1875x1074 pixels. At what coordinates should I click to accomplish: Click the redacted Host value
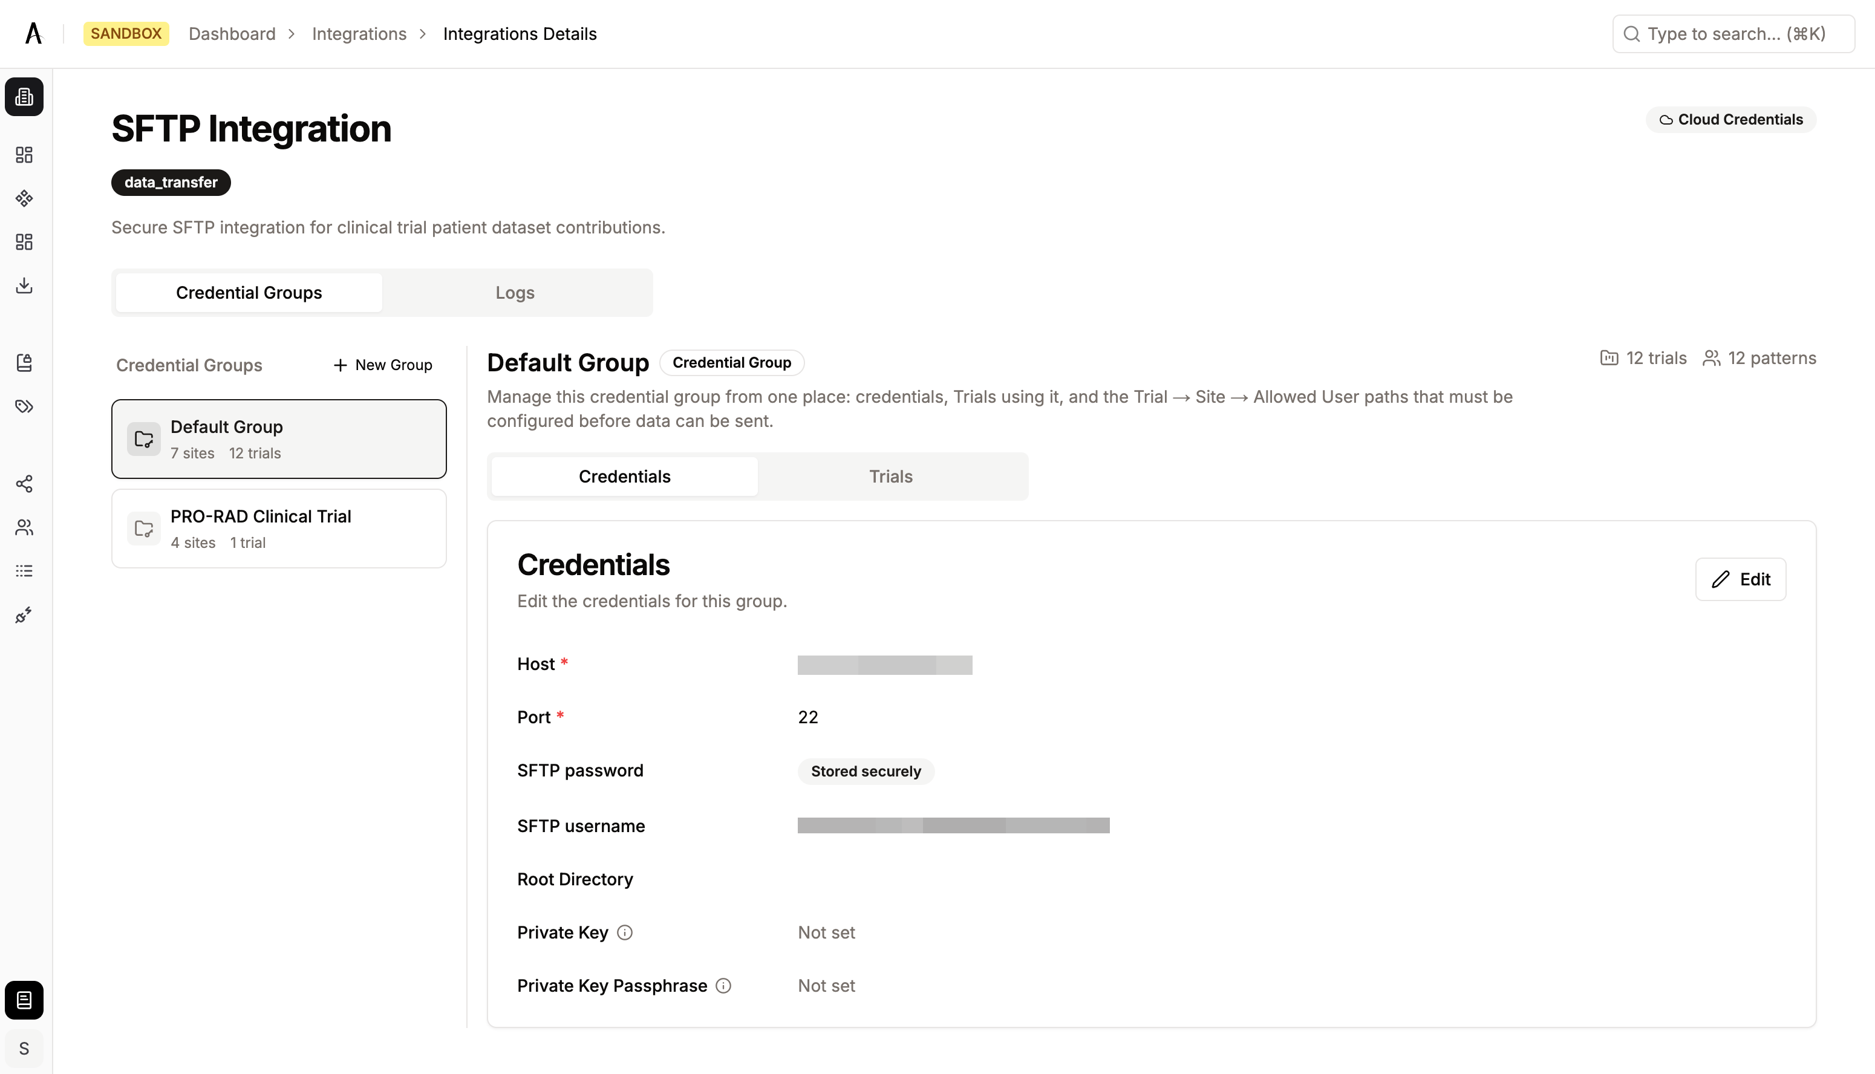coord(885,665)
